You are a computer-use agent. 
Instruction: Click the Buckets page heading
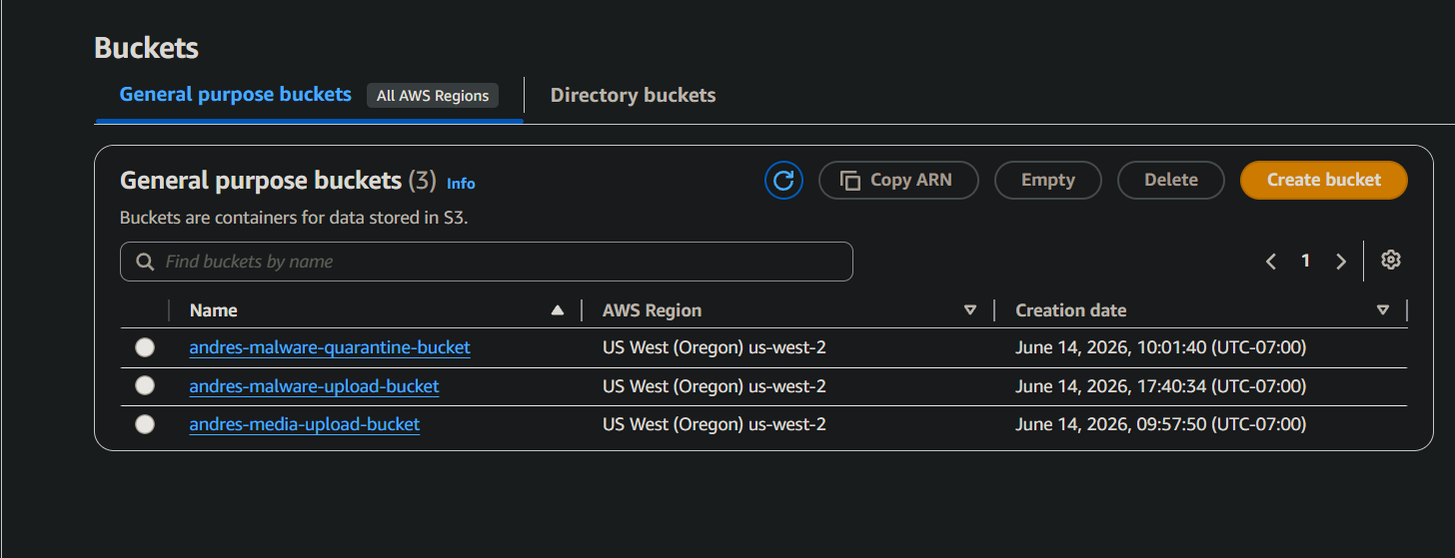coord(146,48)
